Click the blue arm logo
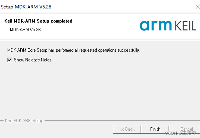Image resolution: width=200 pixels, height=138 pixels. [x=155, y=25]
